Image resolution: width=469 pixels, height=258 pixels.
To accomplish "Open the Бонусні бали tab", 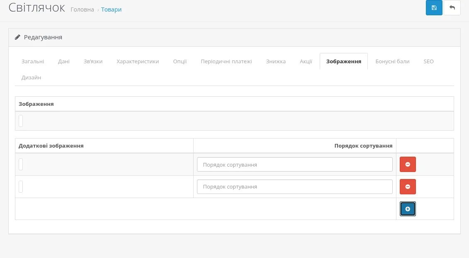I will coord(392,62).
